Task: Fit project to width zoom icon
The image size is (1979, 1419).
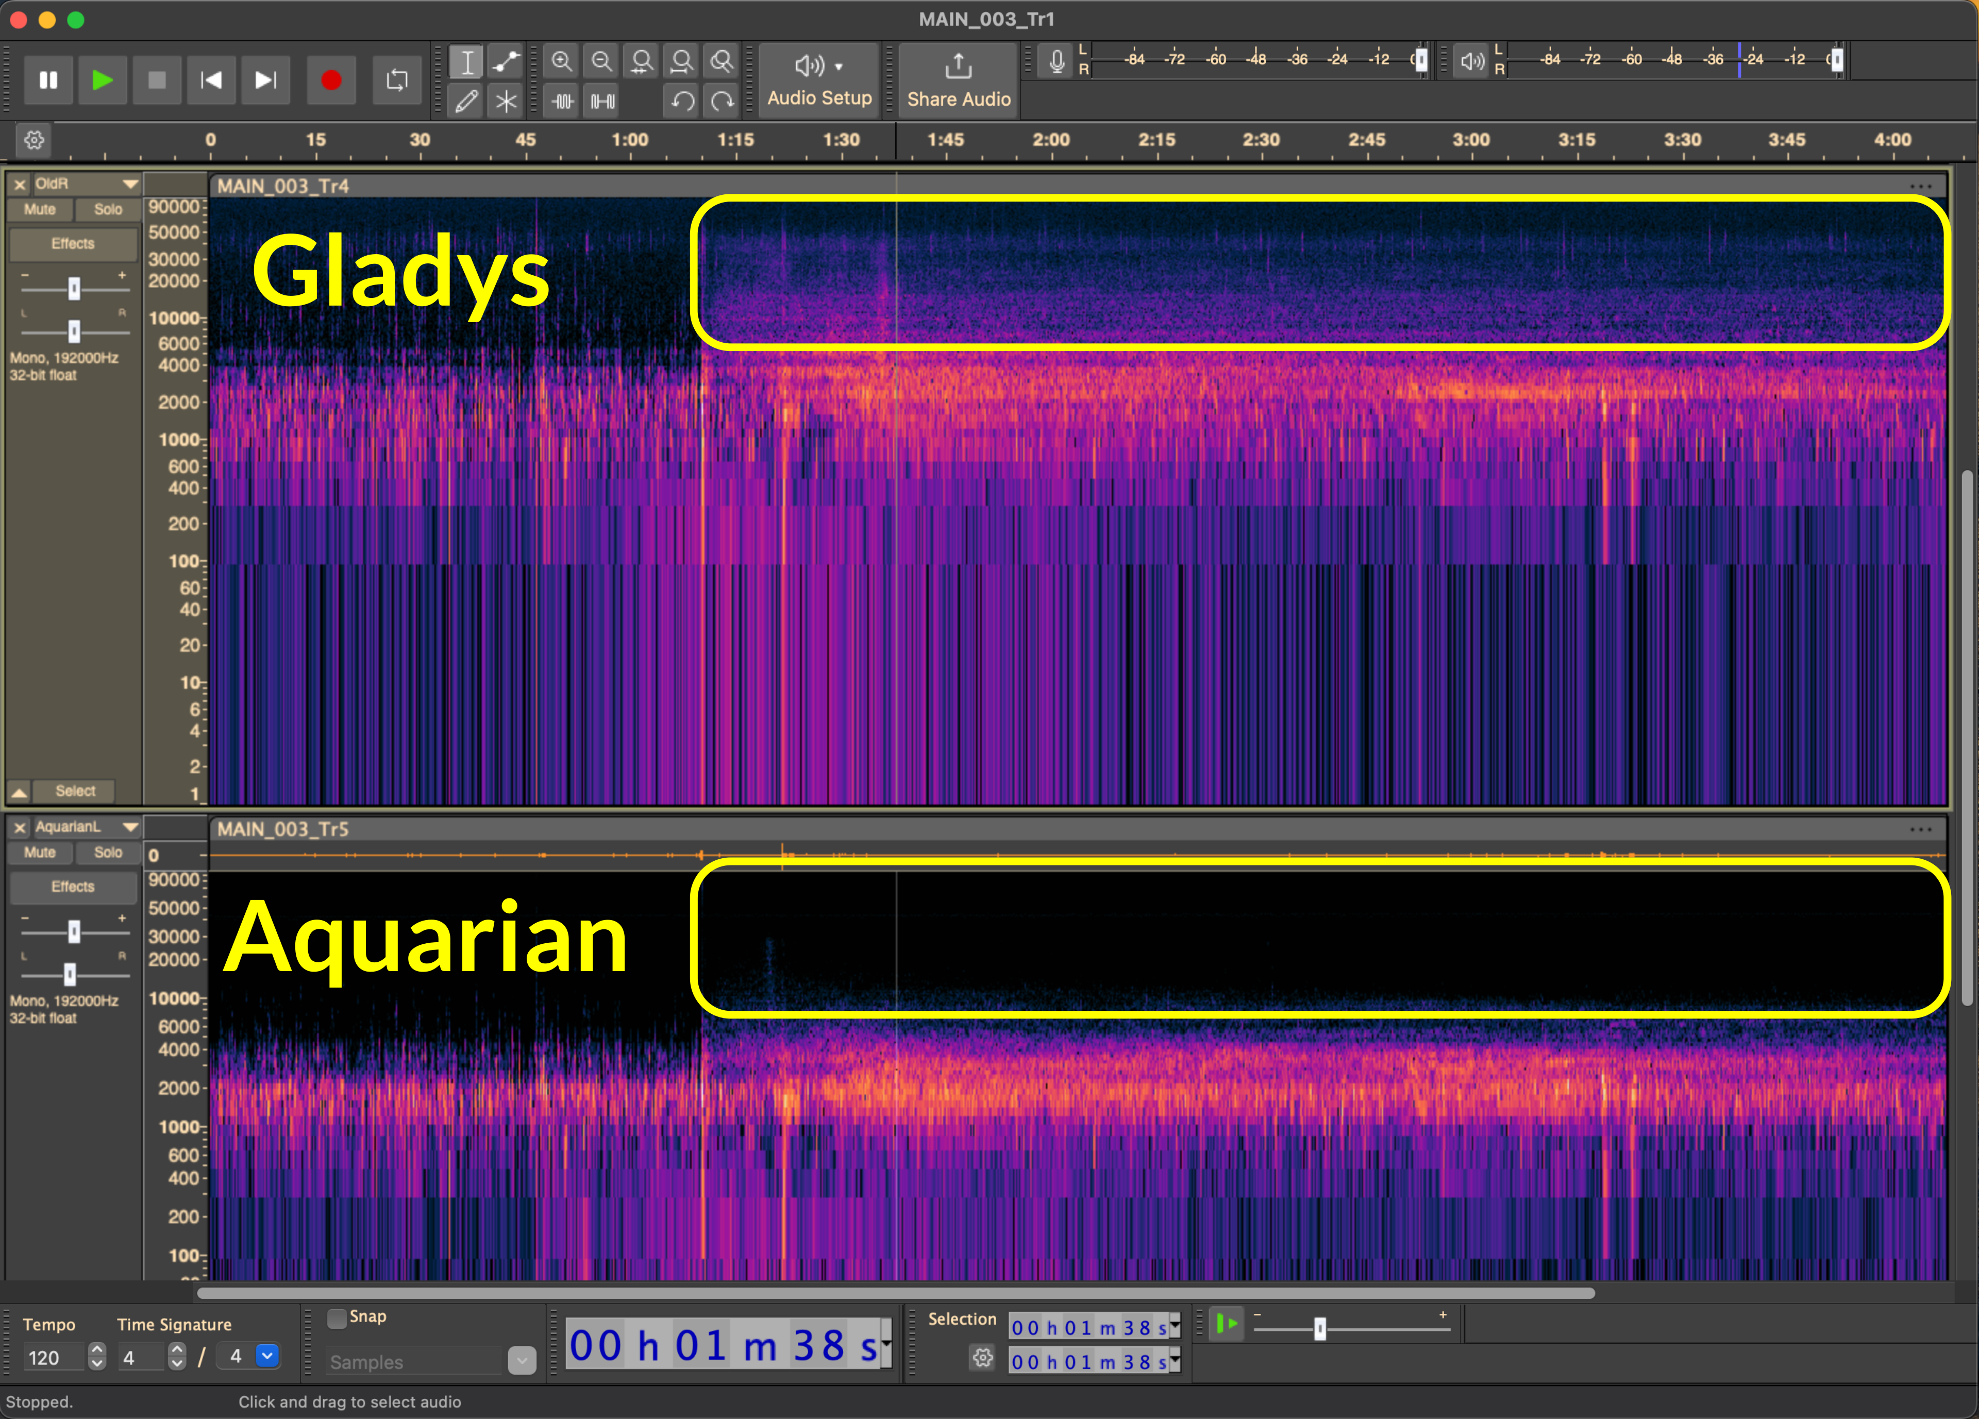Action: (x=681, y=62)
